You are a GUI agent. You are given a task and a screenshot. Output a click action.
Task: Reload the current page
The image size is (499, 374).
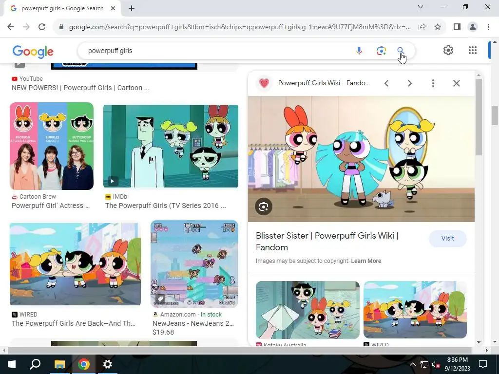[x=42, y=27]
